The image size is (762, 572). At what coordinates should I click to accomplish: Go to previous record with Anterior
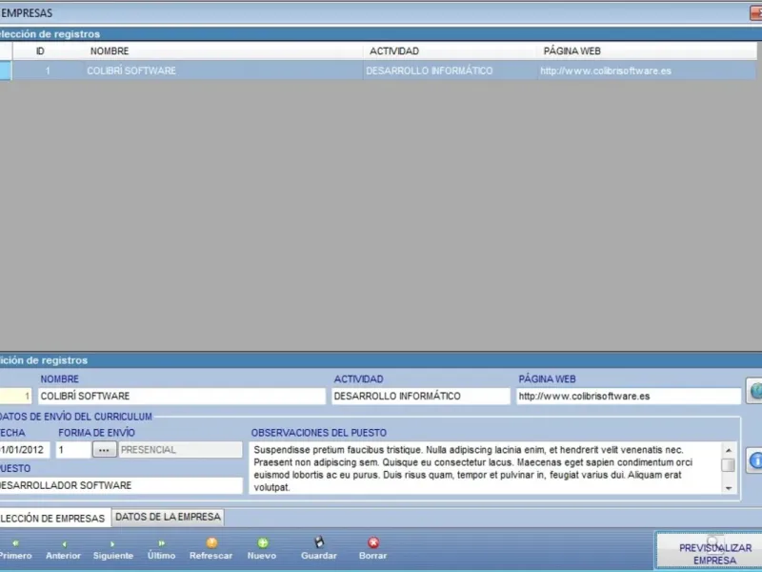click(63, 549)
